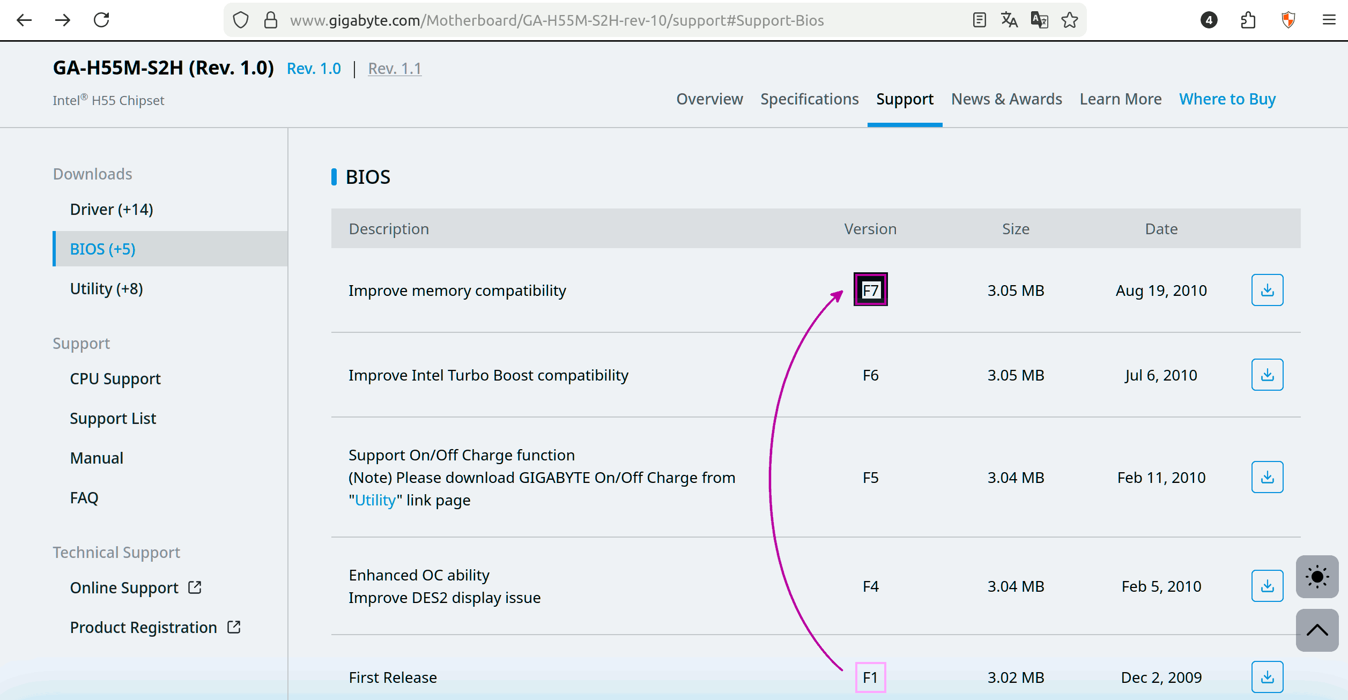The image size is (1348, 700).
Task: Switch to Rev. 1.0 revision
Action: (x=314, y=69)
